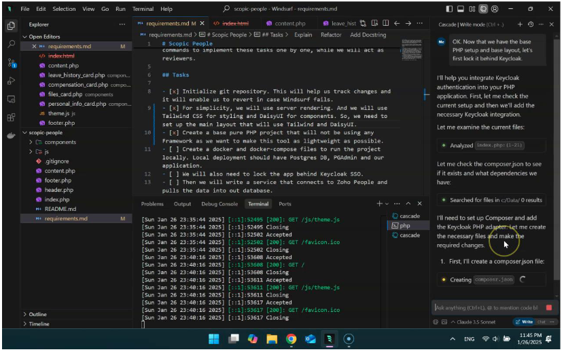
Task: Open the Run and Debug view
Action: click(x=11, y=81)
